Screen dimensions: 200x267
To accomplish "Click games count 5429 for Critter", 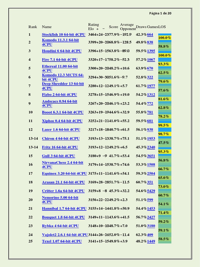I will (x=151, y=191).
